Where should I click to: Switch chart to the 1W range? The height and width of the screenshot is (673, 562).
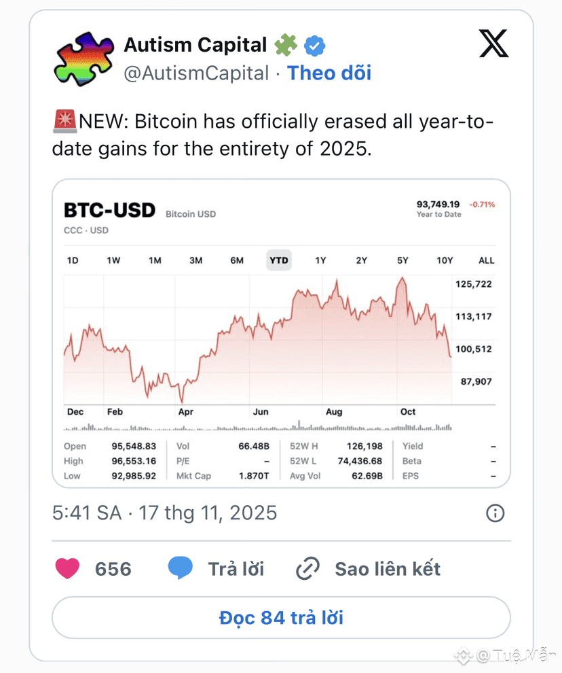[x=113, y=260]
